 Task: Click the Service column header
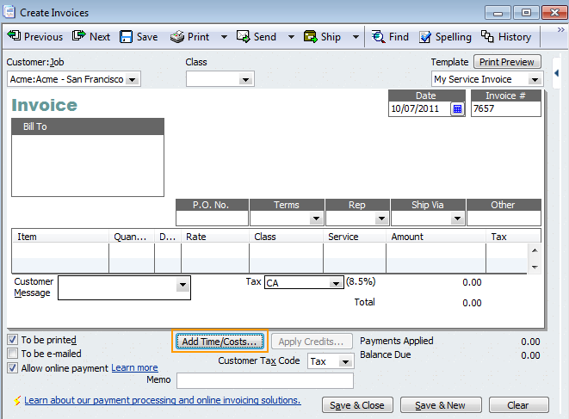click(x=355, y=237)
